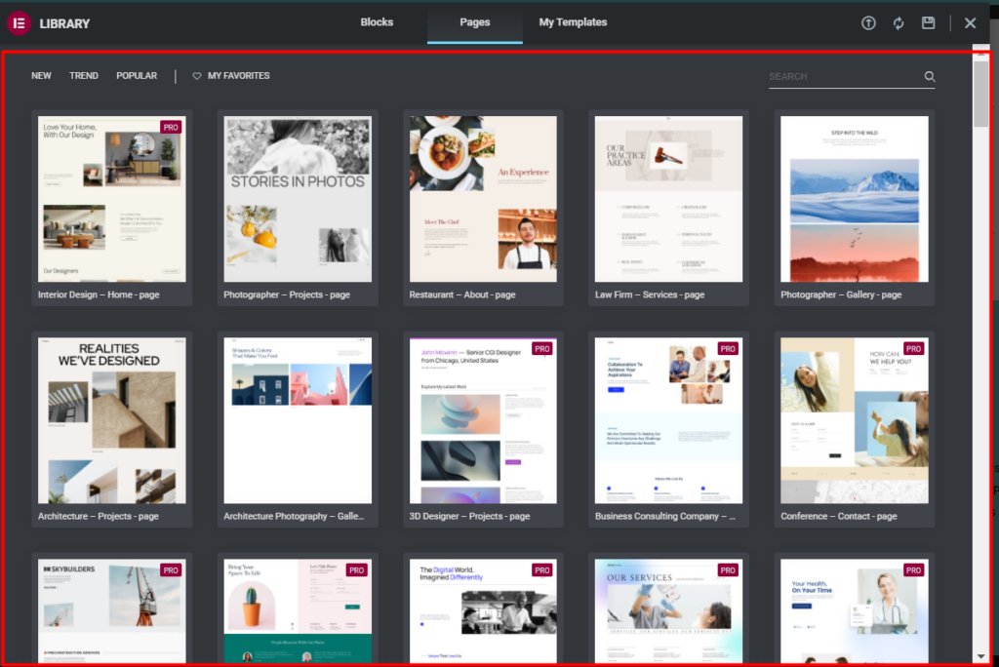Click the PRO badge on Skybuilders card
999x667 pixels.
(x=171, y=570)
